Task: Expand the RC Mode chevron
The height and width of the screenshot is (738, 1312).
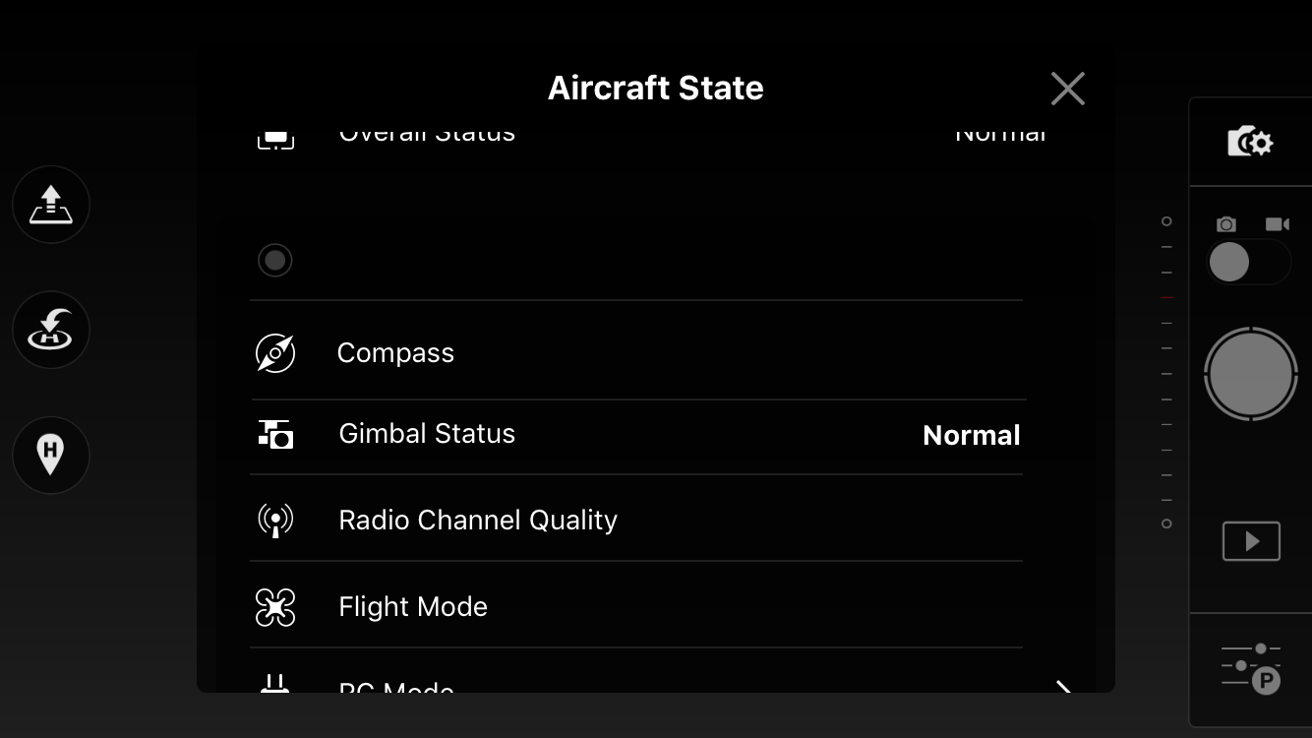Action: point(1063,687)
